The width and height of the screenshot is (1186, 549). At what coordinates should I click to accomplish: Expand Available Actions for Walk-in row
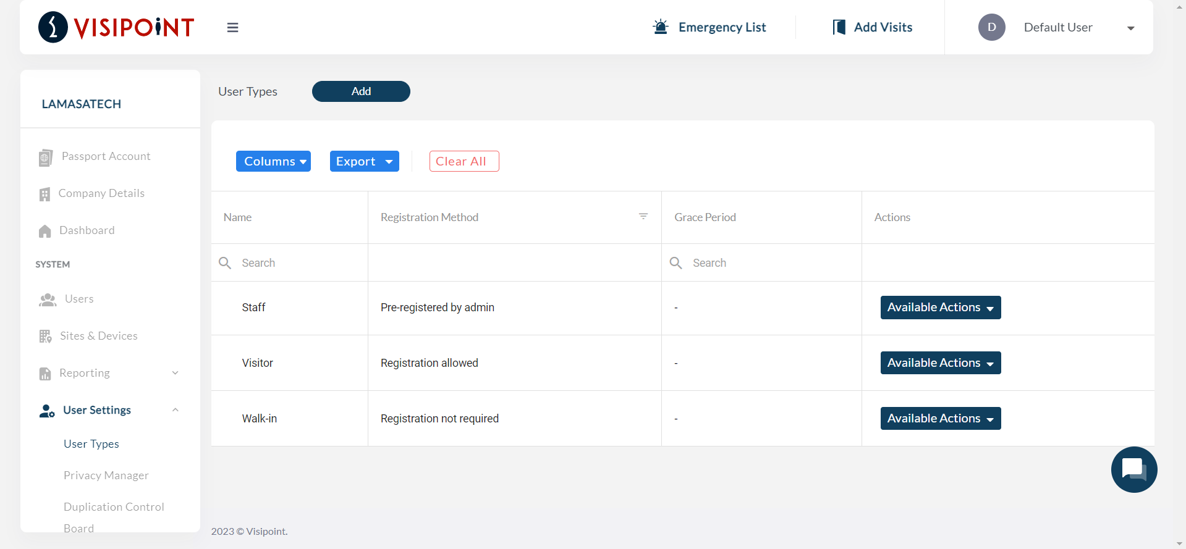[x=940, y=419]
